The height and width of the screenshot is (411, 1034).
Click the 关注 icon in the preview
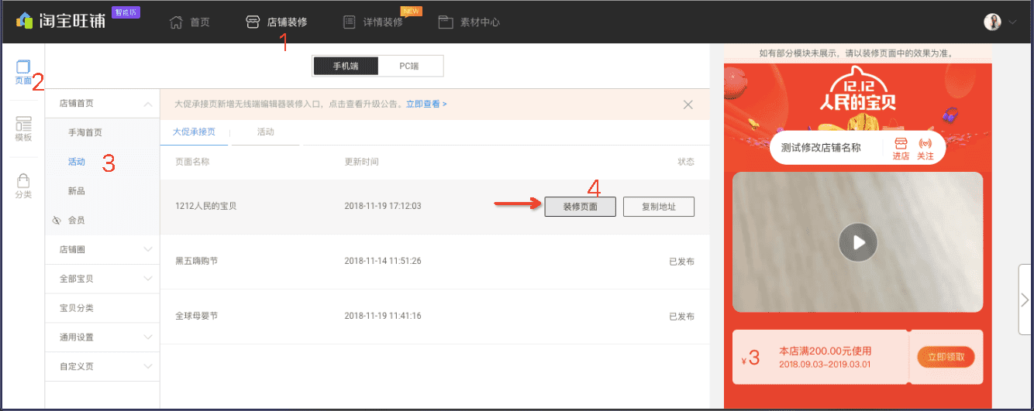(x=925, y=149)
